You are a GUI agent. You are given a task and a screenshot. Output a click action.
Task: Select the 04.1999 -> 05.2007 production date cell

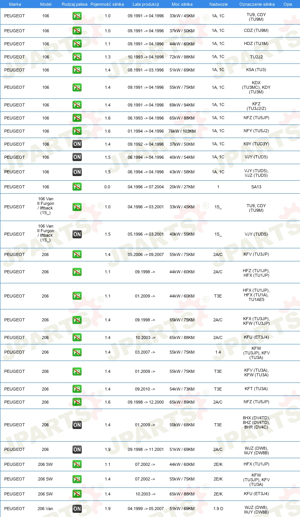(x=146, y=509)
